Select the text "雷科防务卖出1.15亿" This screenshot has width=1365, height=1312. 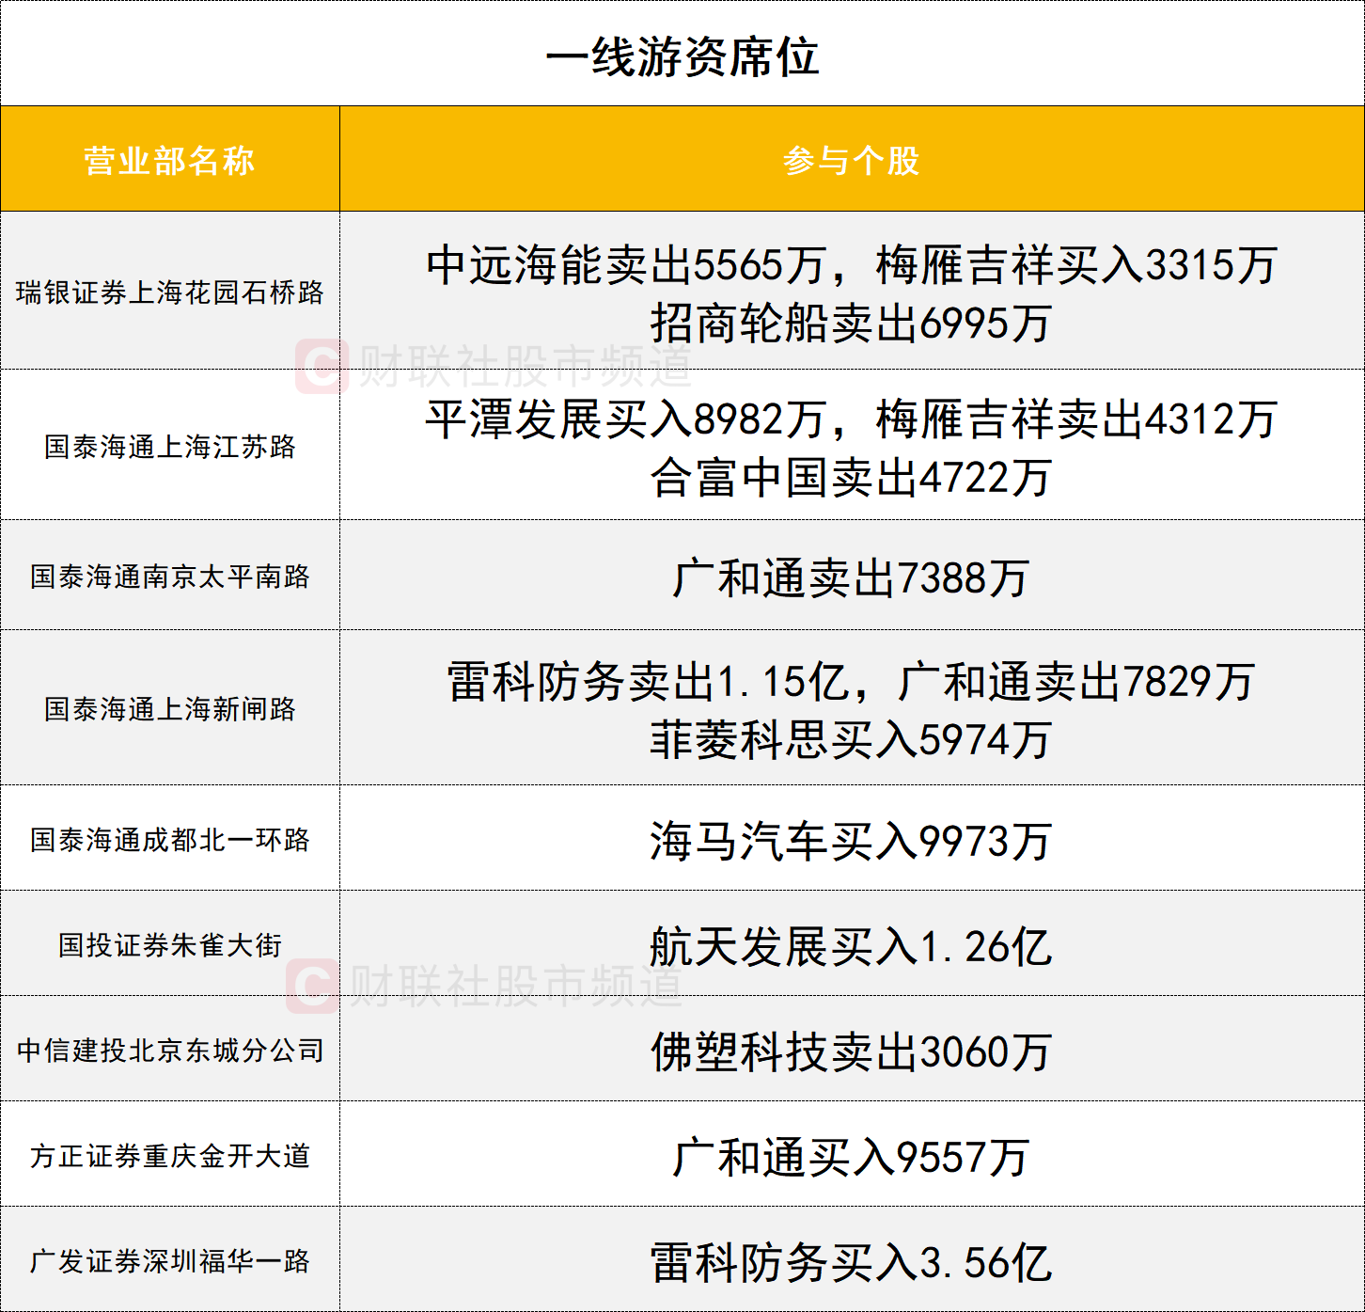coord(649,682)
